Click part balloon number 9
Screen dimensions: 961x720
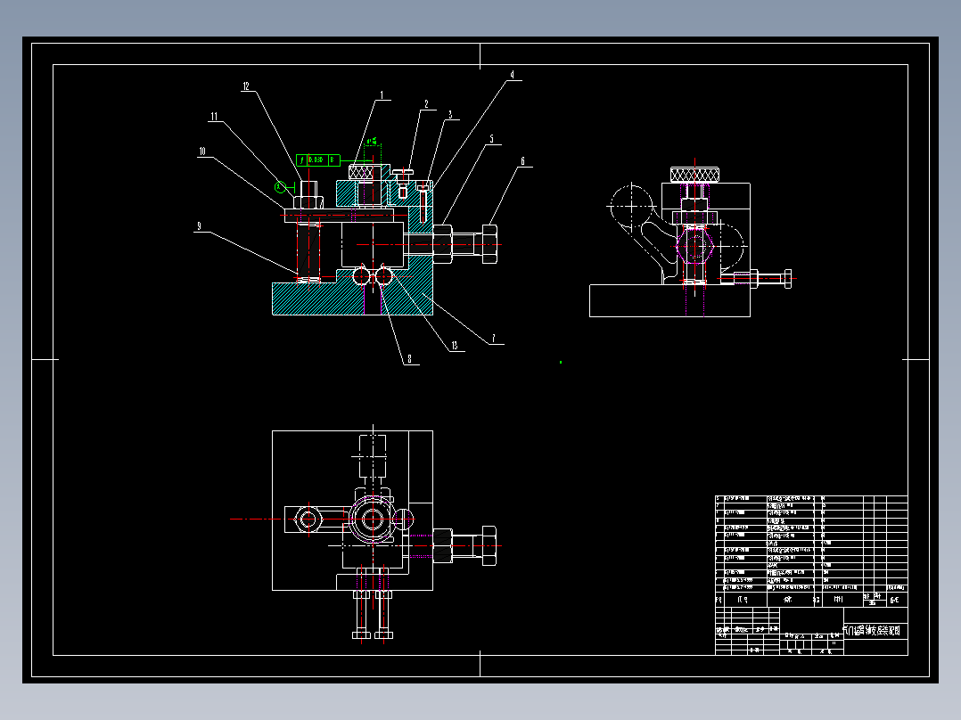point(199,226)
